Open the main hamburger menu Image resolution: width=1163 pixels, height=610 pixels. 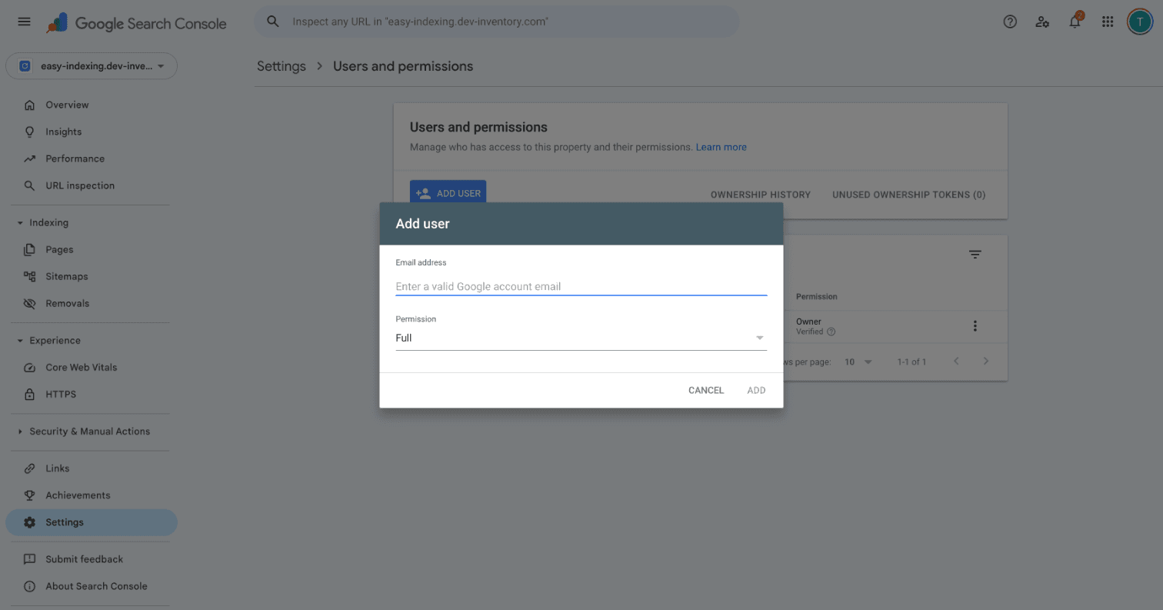[x=24, y=22]
